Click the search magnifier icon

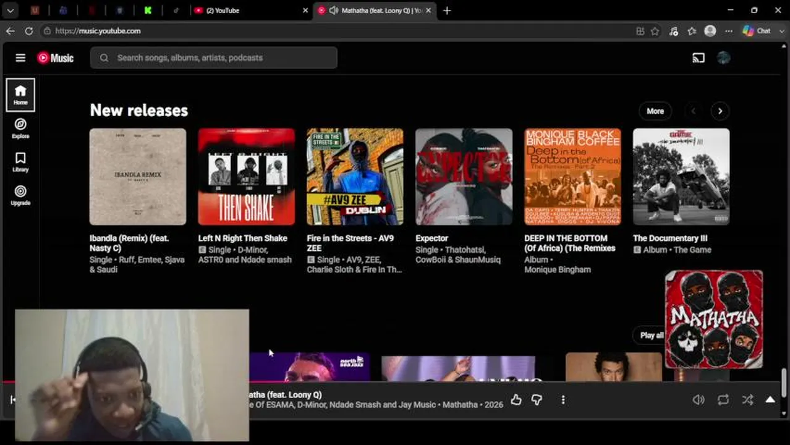(104, 57)
